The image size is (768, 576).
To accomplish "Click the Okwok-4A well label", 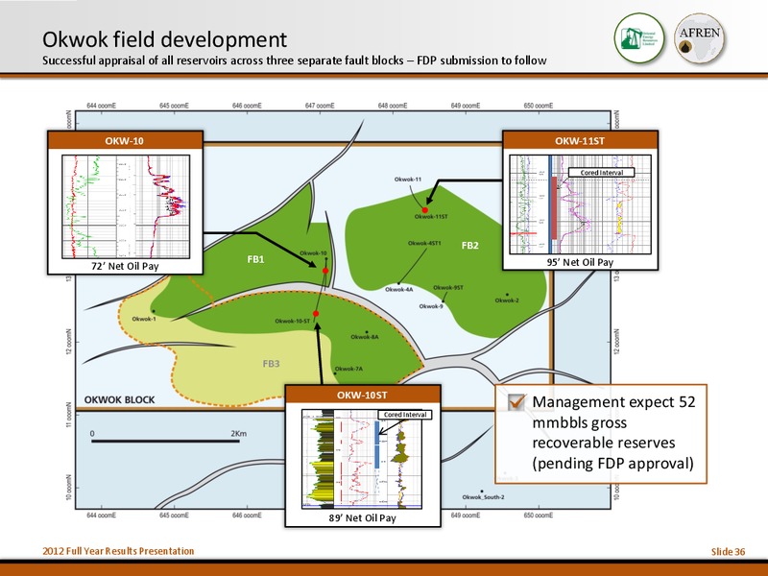I will [x=398, y=290].
